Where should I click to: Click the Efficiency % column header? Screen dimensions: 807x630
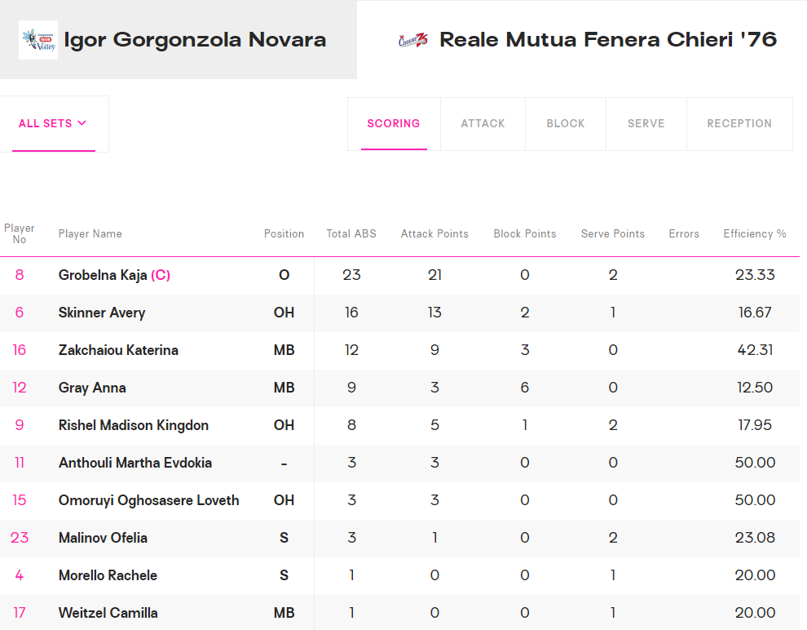(x=755, y=234)
